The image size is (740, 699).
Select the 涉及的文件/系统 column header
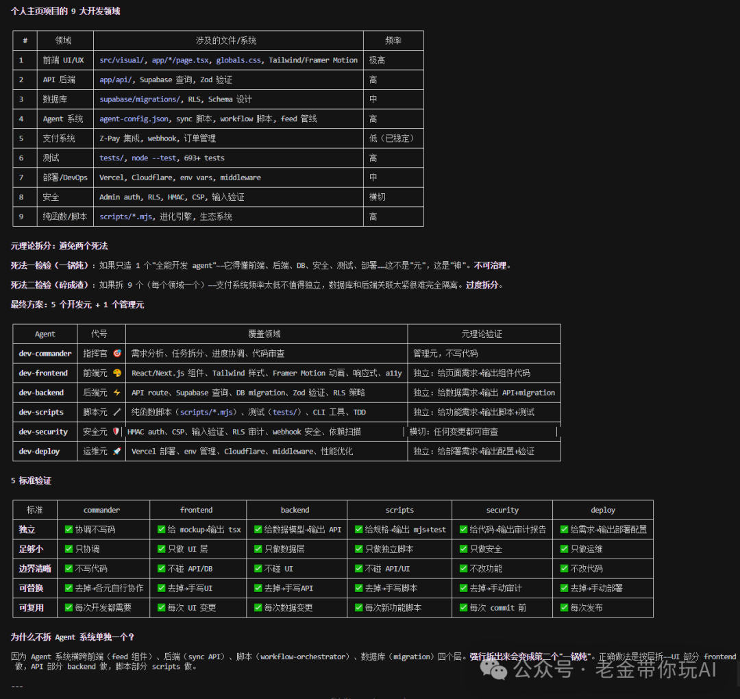pos(226,40)
